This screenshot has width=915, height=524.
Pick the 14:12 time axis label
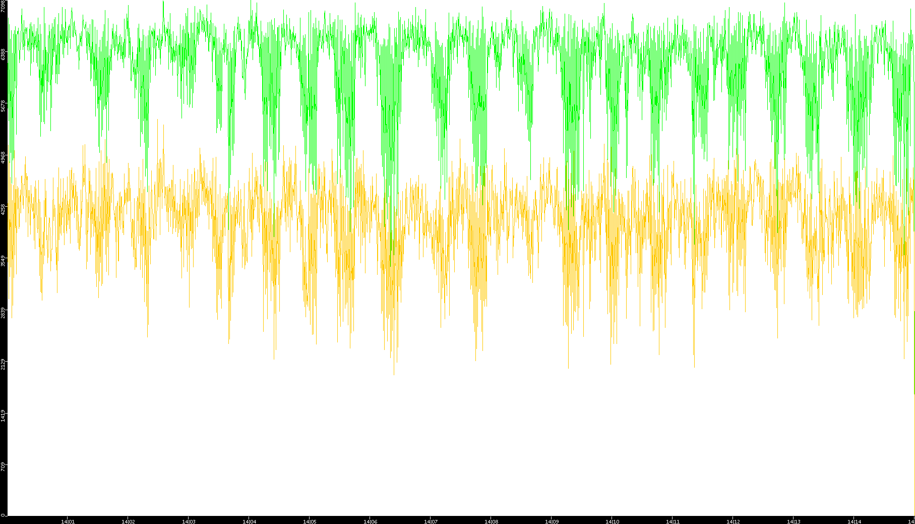(x=733, y=521)
